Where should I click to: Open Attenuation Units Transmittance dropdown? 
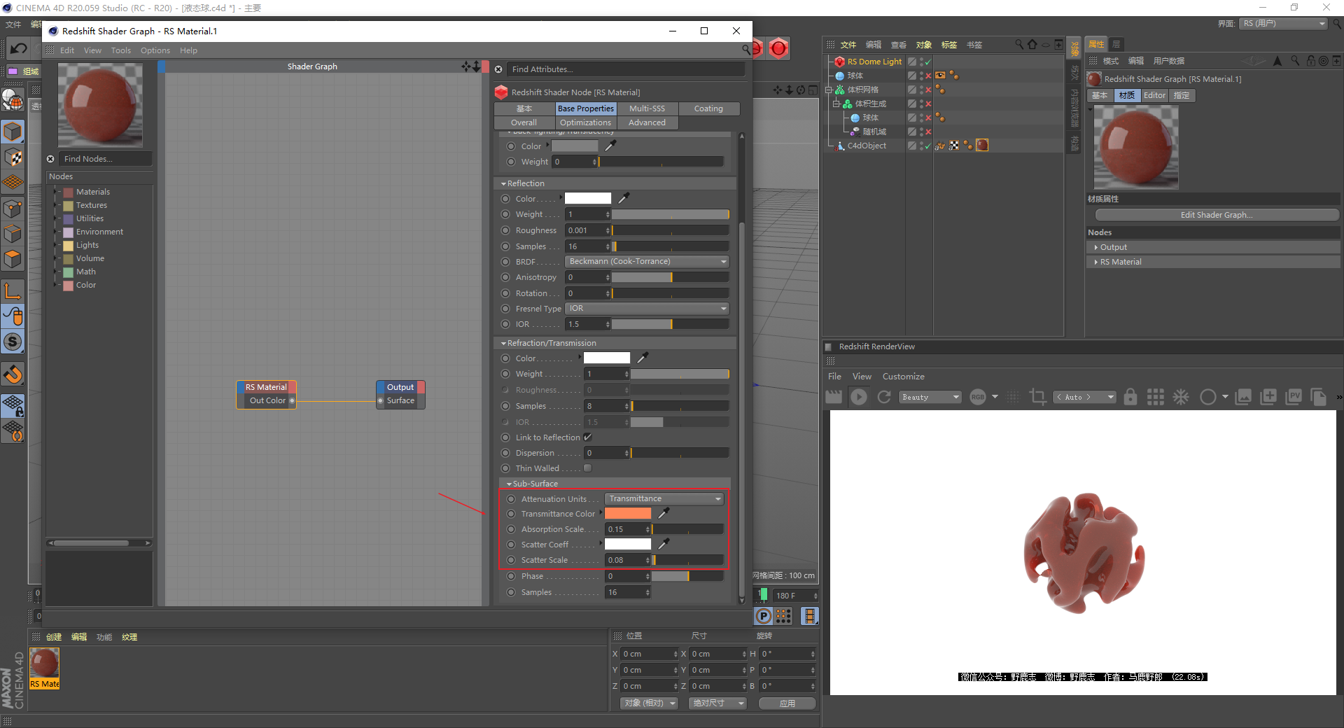click(x=664, y=498)
